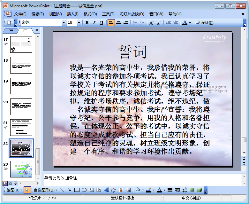The image size is (249, 204).
Task: Click animation star icon under slide 23
Action: click(6, 169)
